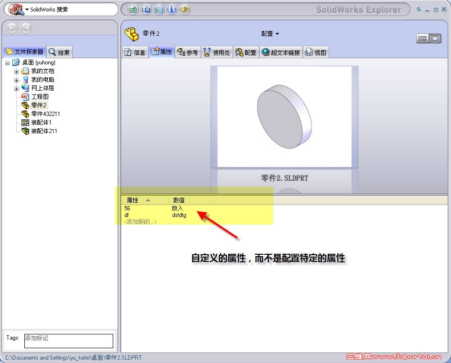
Task: Select 网上邻居 in the file tree
Action: 43,88
